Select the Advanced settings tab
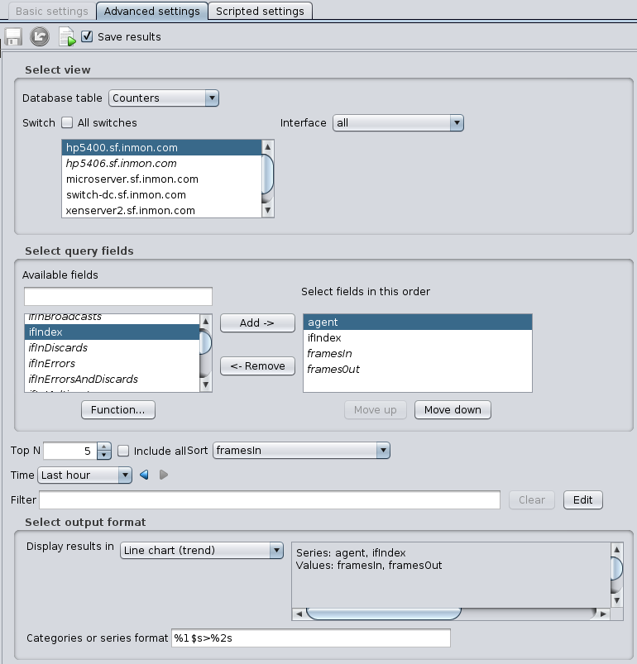The height and width of the screenshot is (664, 637). tap(151, 11)
